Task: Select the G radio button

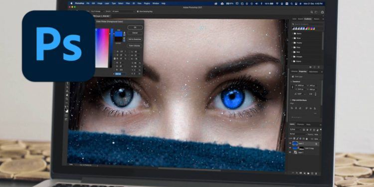Action: 115,66
